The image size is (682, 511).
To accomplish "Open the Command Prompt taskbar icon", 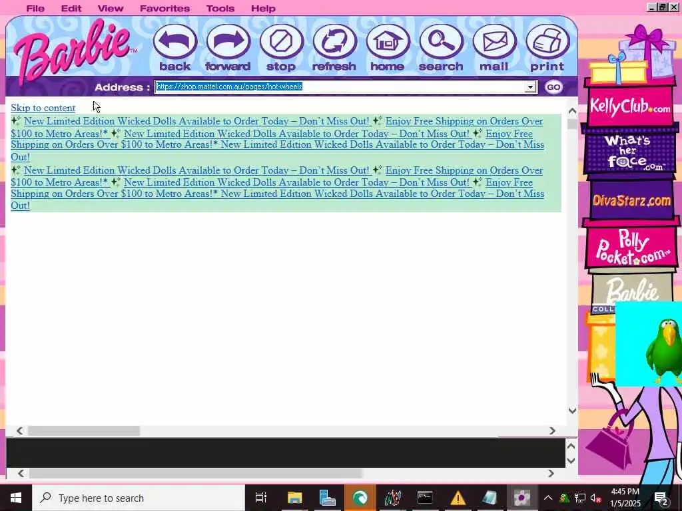I will (425, 498).
